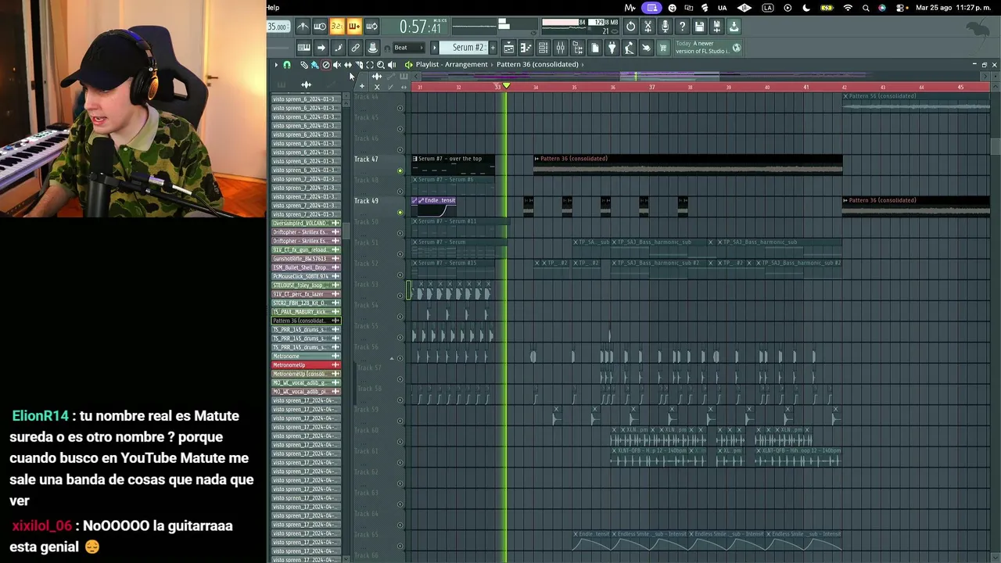Open pattern options arrow left of Serum #2
This screenshot has width=1001, height=563.
point(435,48)
